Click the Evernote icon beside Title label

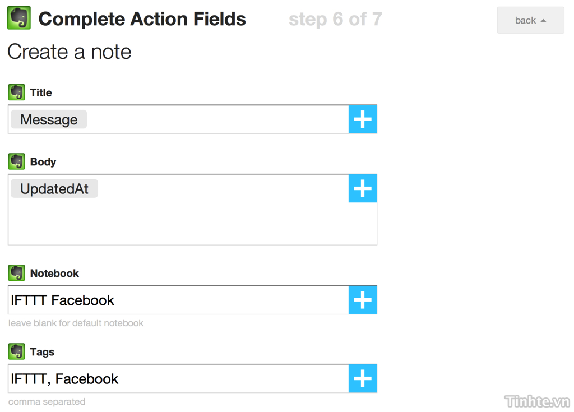coord(17,92)
